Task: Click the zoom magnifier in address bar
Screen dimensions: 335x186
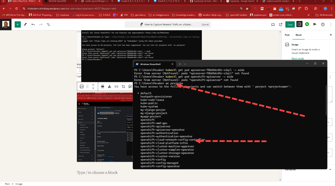Action: (241, 9)
